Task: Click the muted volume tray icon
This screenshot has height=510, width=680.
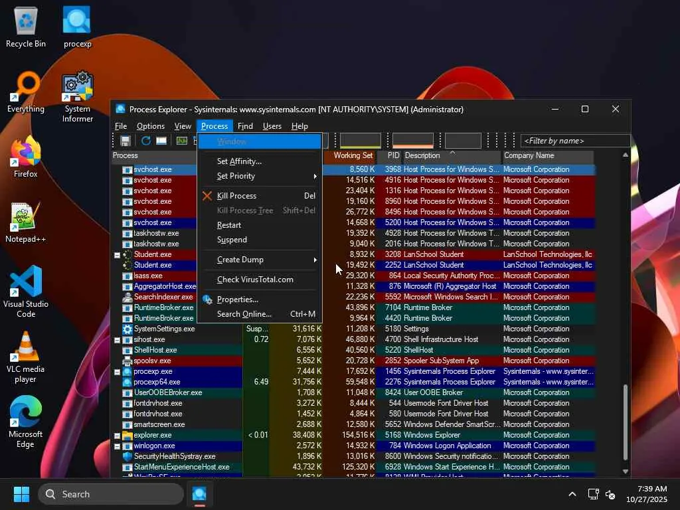Action: coord(610,494)
